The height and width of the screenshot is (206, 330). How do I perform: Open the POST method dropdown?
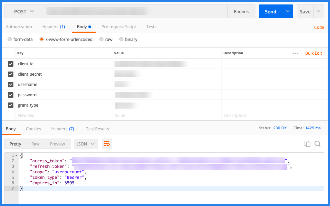click(x=24, y=12)
